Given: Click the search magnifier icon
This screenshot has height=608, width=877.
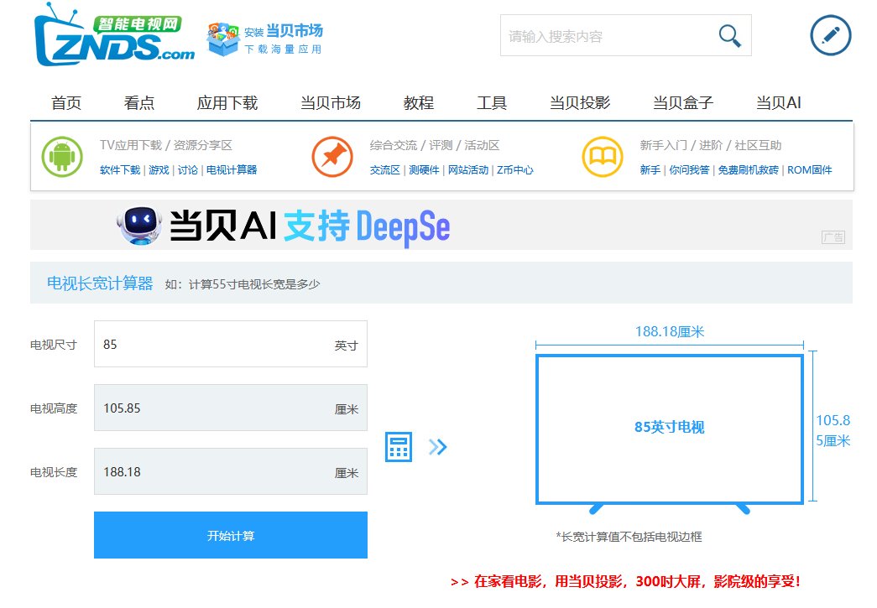Looking at the screenshot, I should tap(728, 35).
